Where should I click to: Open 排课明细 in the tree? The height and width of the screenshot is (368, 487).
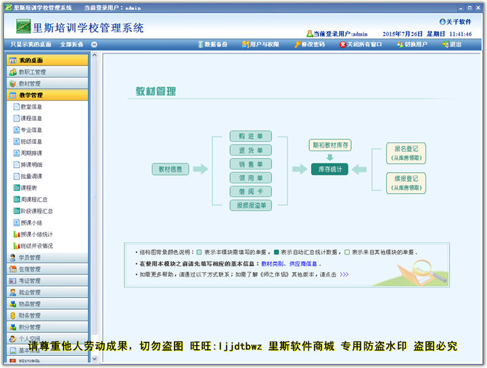[28, 165]
